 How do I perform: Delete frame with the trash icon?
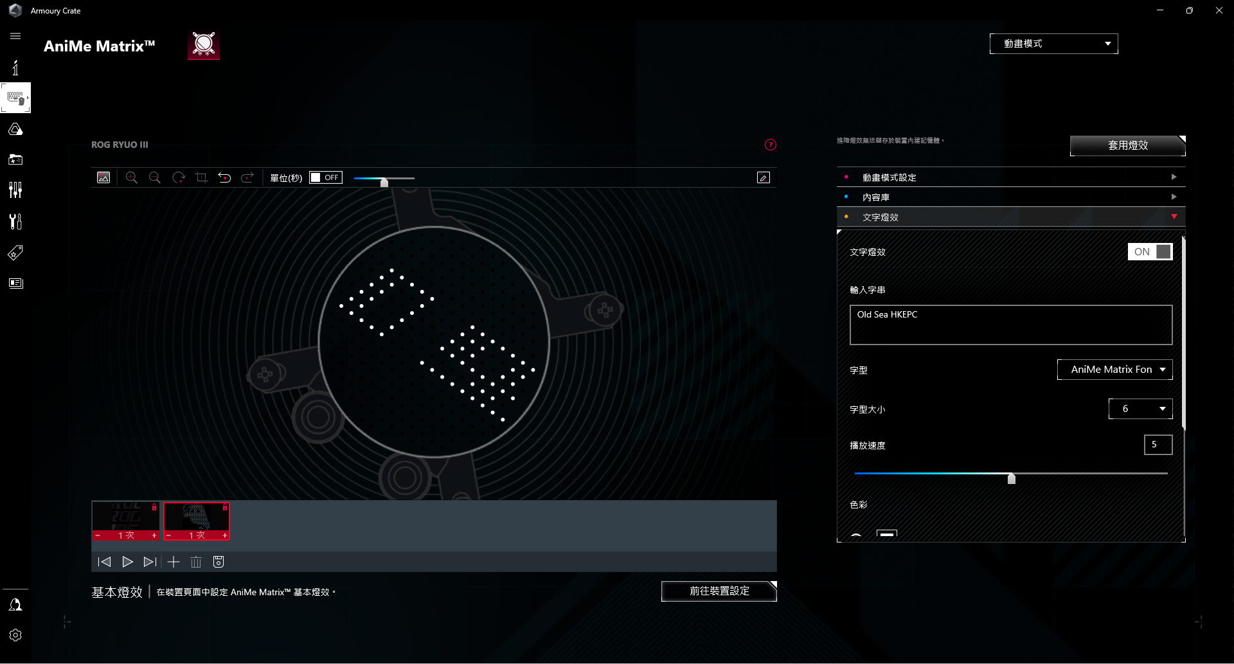point(196,562)
